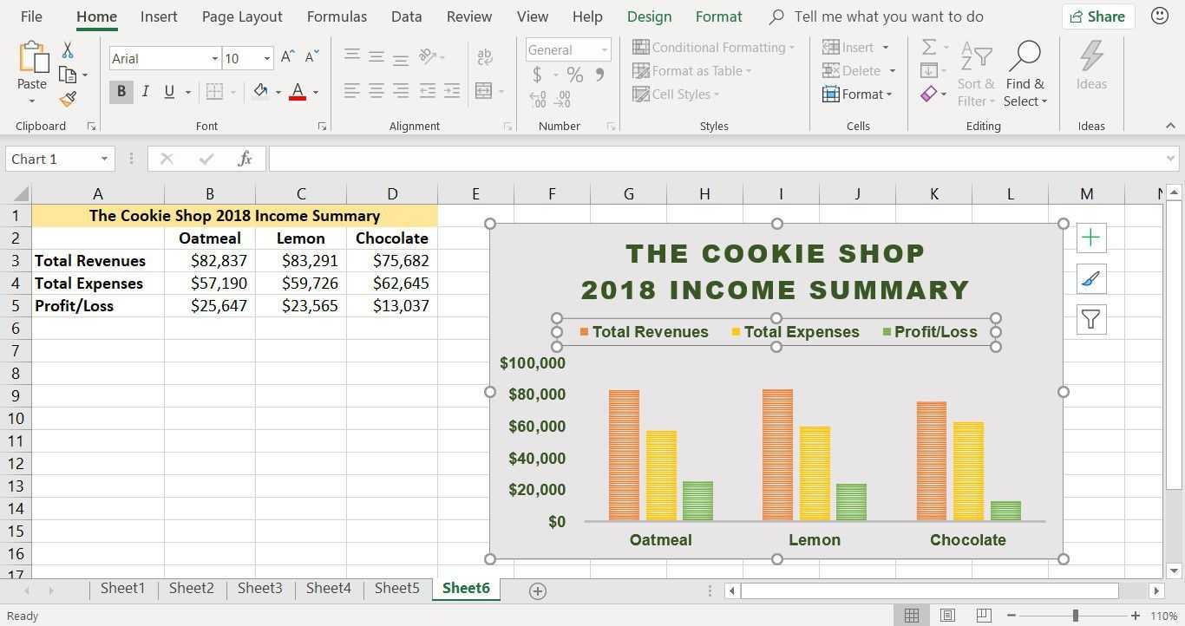The width and height of the screenshot is (1185, 626).
Task: Click the Tell me search field
Action: point(888,16)
